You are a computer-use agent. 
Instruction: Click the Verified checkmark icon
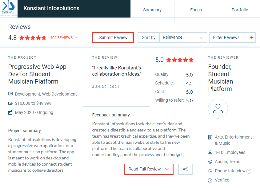(210, 180)
